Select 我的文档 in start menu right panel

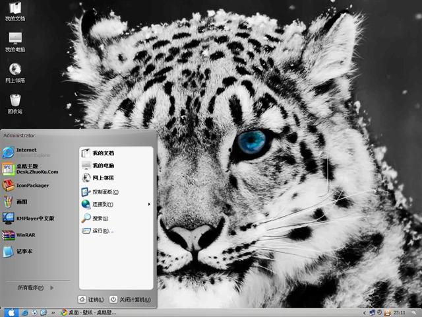point(98,153)
